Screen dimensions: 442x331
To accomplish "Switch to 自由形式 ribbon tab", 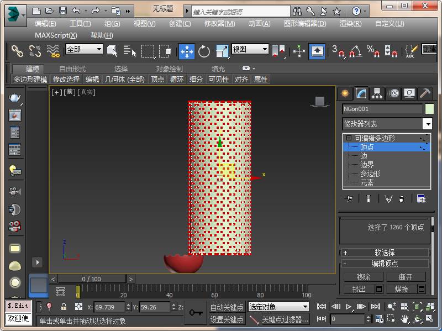I will tap(72, 69).
